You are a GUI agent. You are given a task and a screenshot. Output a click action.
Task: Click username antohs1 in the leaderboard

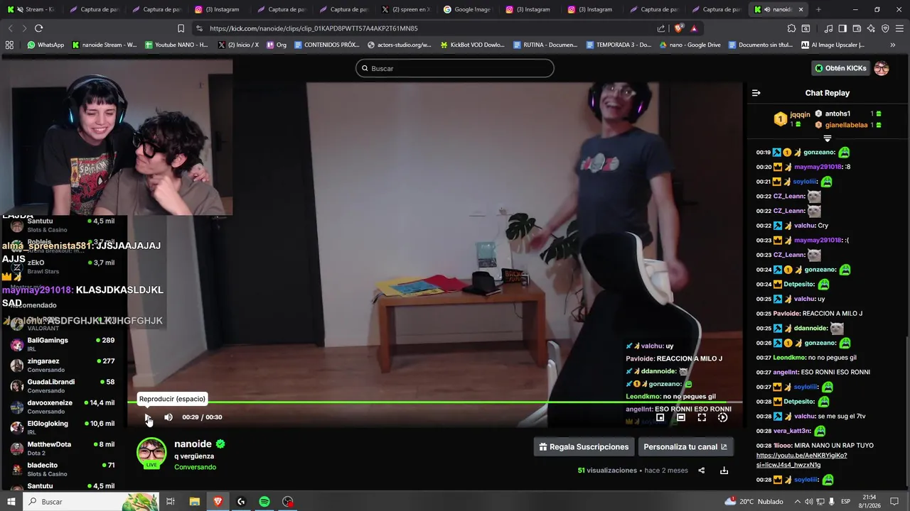click(837, 114)
